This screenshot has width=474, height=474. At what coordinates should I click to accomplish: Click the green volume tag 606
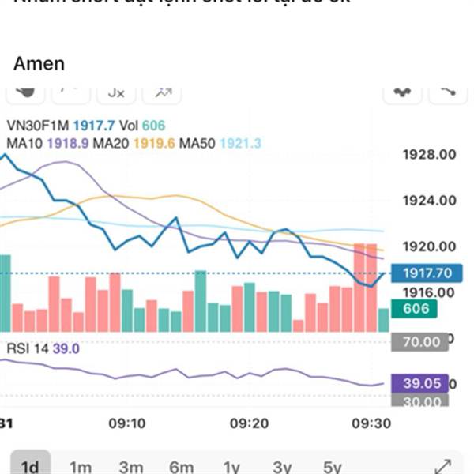[x=416, y=309]
